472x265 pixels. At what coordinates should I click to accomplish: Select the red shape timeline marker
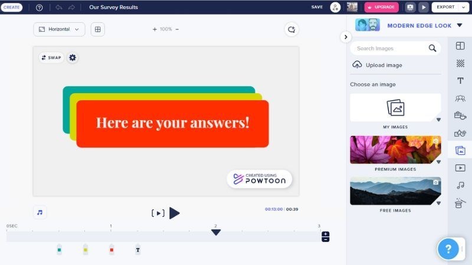112,250
